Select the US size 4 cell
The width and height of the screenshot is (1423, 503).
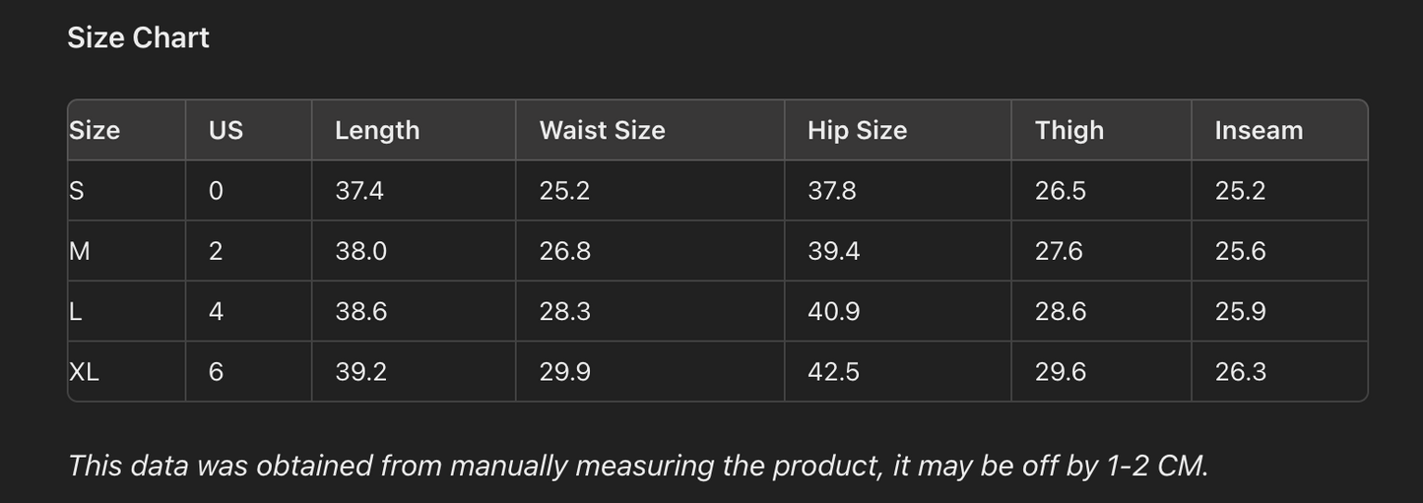(216, 312)
